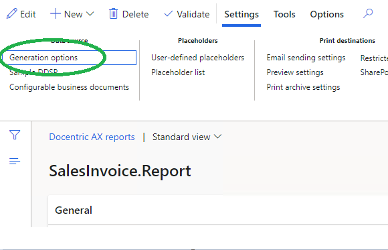The width and height of the screenshot is (388, 250).
Task: Open Placeholder list
Action: tap(178, 72)
